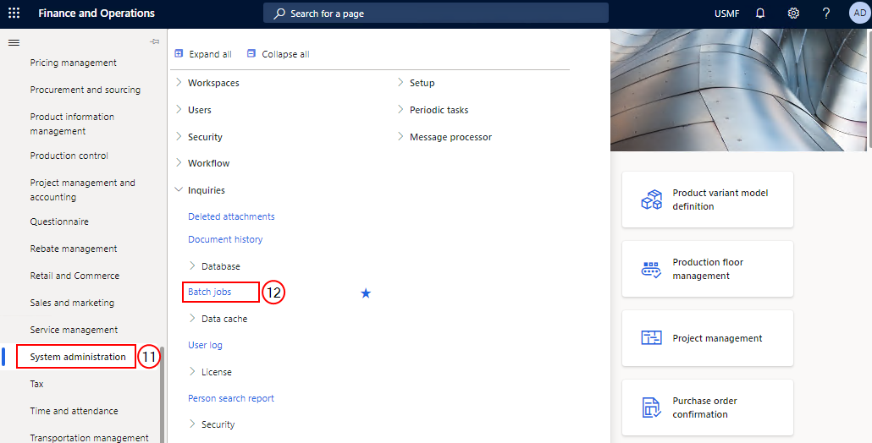Image resolution: width=872 pixels, height=443 pixels.
Task: Open the notifications bell
Action: pyautogui.click(x=760, y=14)
